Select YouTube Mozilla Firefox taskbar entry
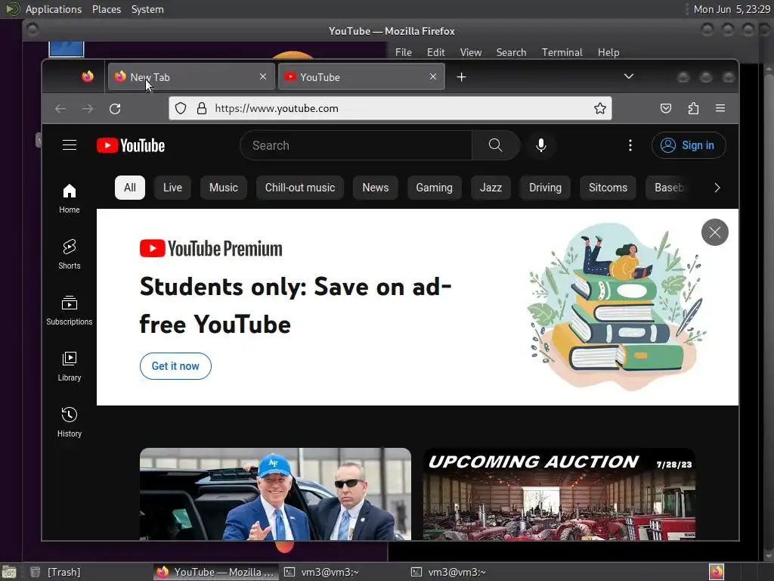The image size is (774, 581). pyautogui.click(x=215, y=572)
